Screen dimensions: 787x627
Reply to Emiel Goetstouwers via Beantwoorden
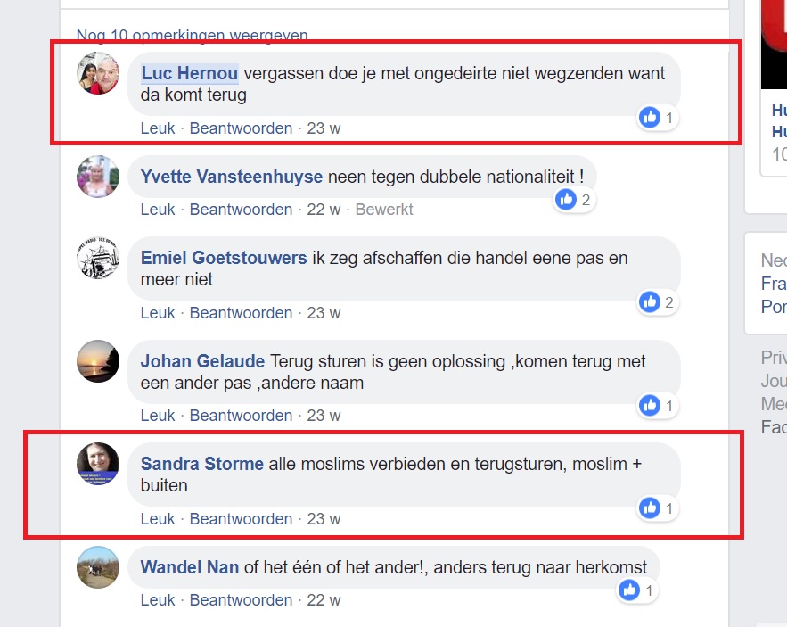(x=241, y=312)
